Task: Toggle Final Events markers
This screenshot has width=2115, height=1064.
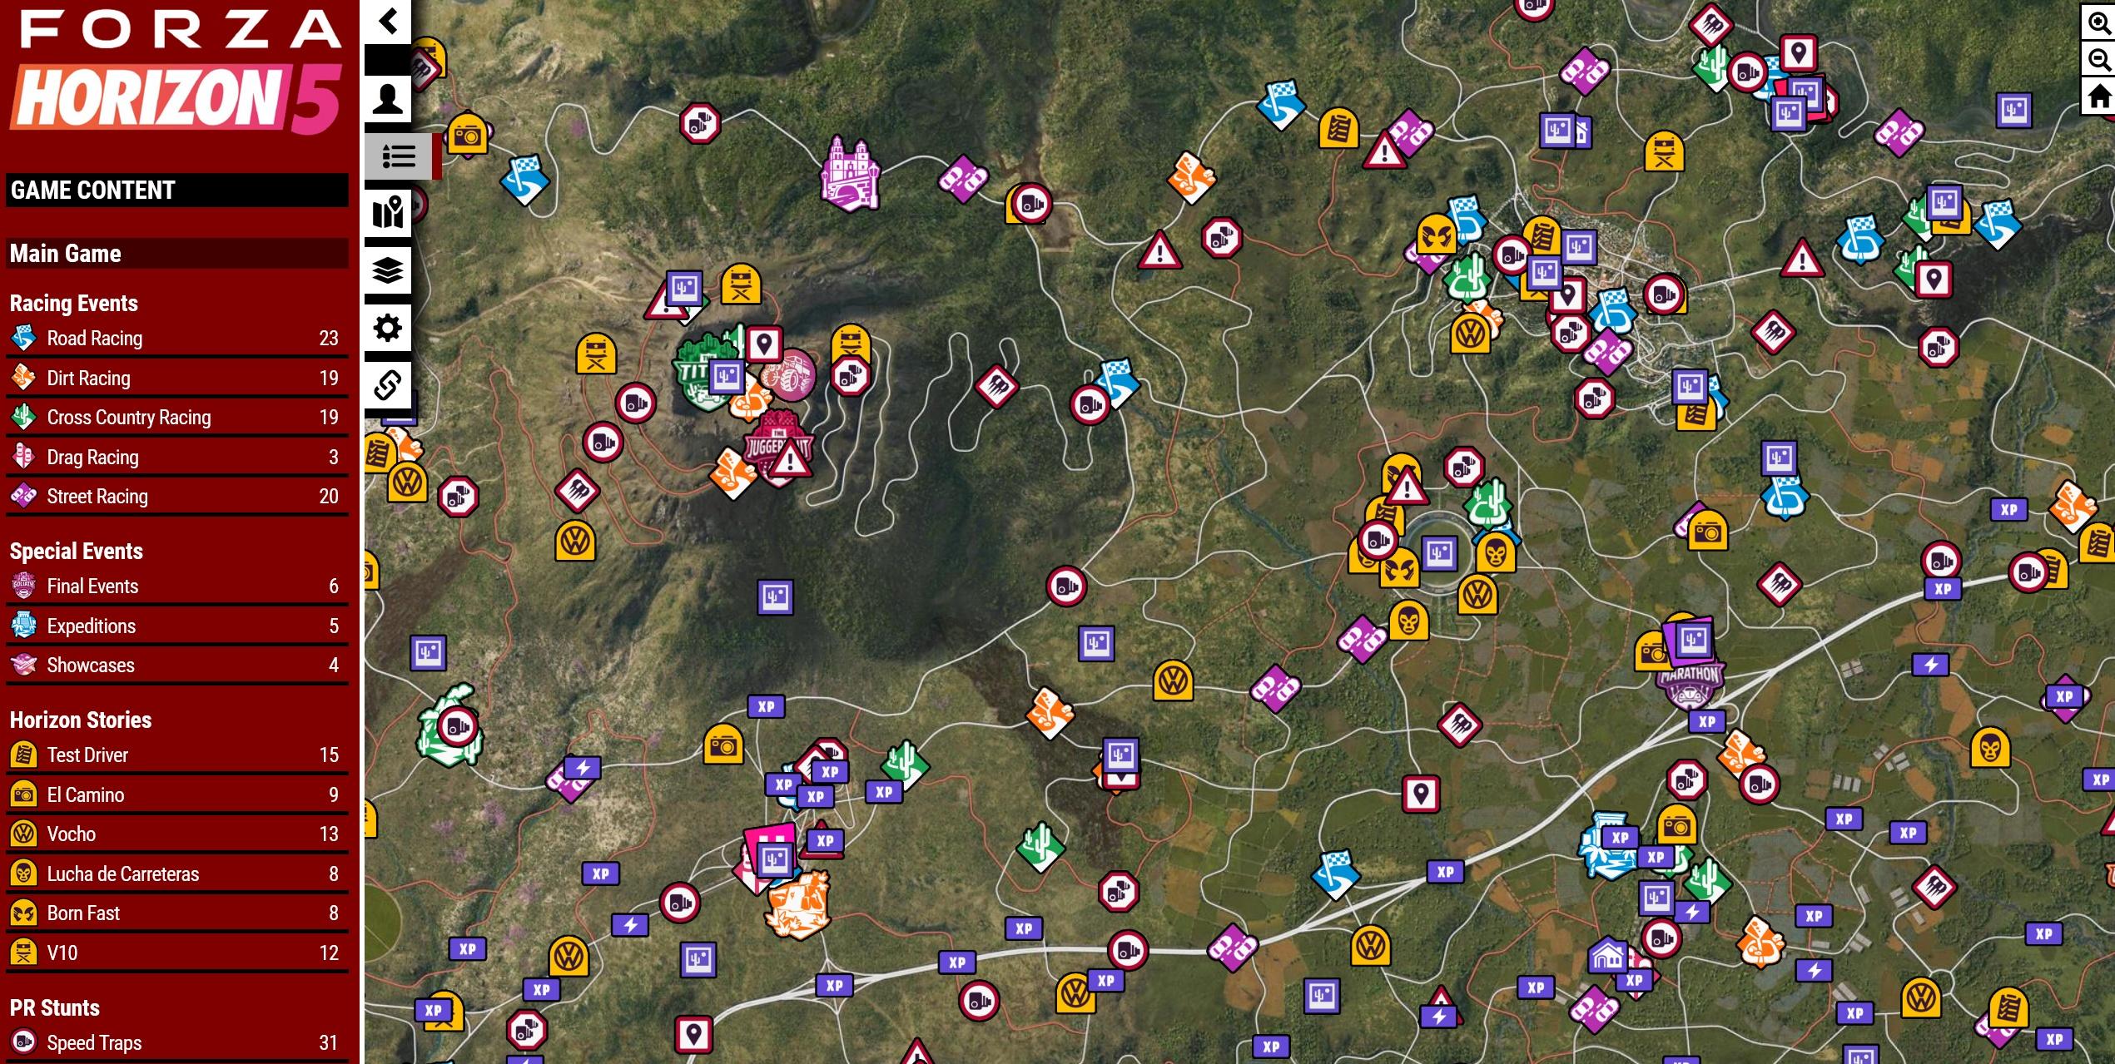Action: [176, 586]
